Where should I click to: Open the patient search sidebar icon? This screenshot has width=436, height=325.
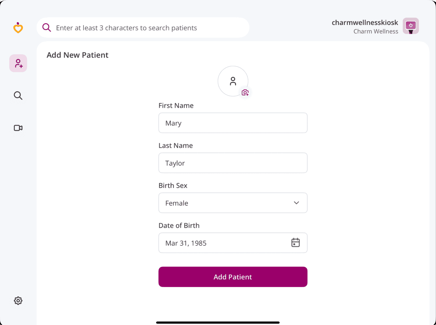click(18, 96)
